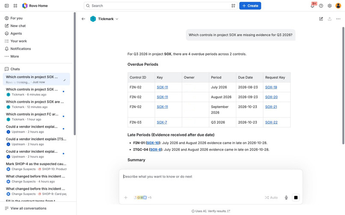Viewport: 345px width, 215px height.
Task: Click the Control ID column header
Action: 141,78
